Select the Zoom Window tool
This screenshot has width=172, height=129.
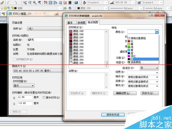[x=34, y=2]
